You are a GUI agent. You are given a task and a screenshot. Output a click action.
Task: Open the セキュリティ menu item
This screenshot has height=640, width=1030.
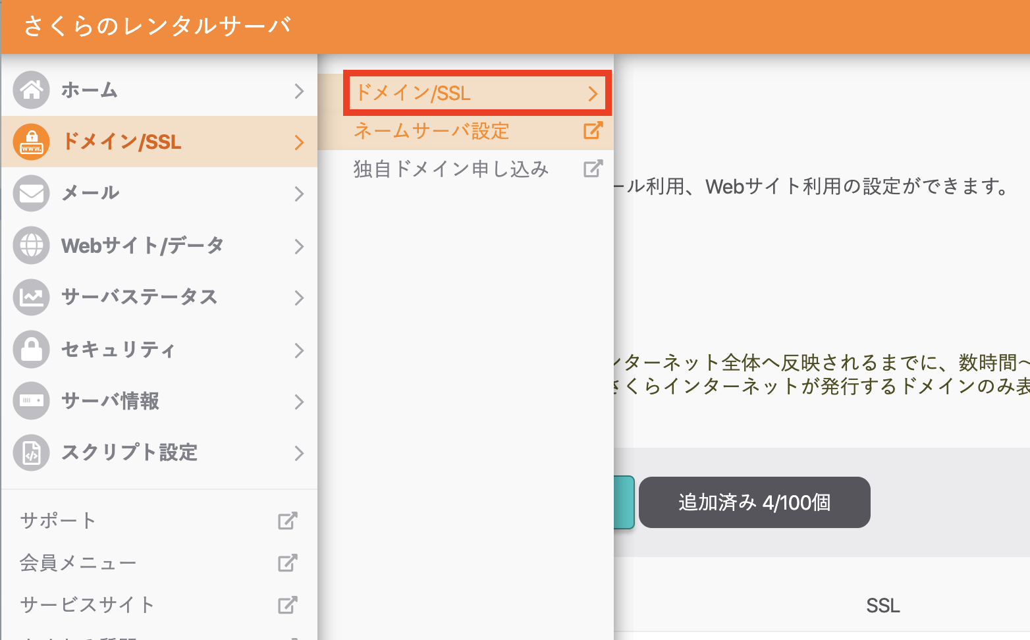(x=159, y=349)
